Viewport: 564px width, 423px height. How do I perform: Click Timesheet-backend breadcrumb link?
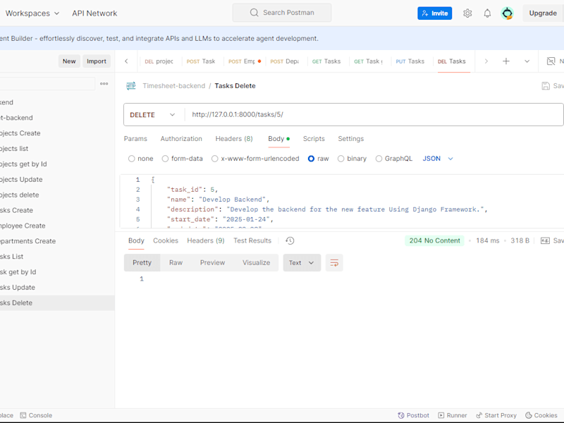click(x=173, y=85)
